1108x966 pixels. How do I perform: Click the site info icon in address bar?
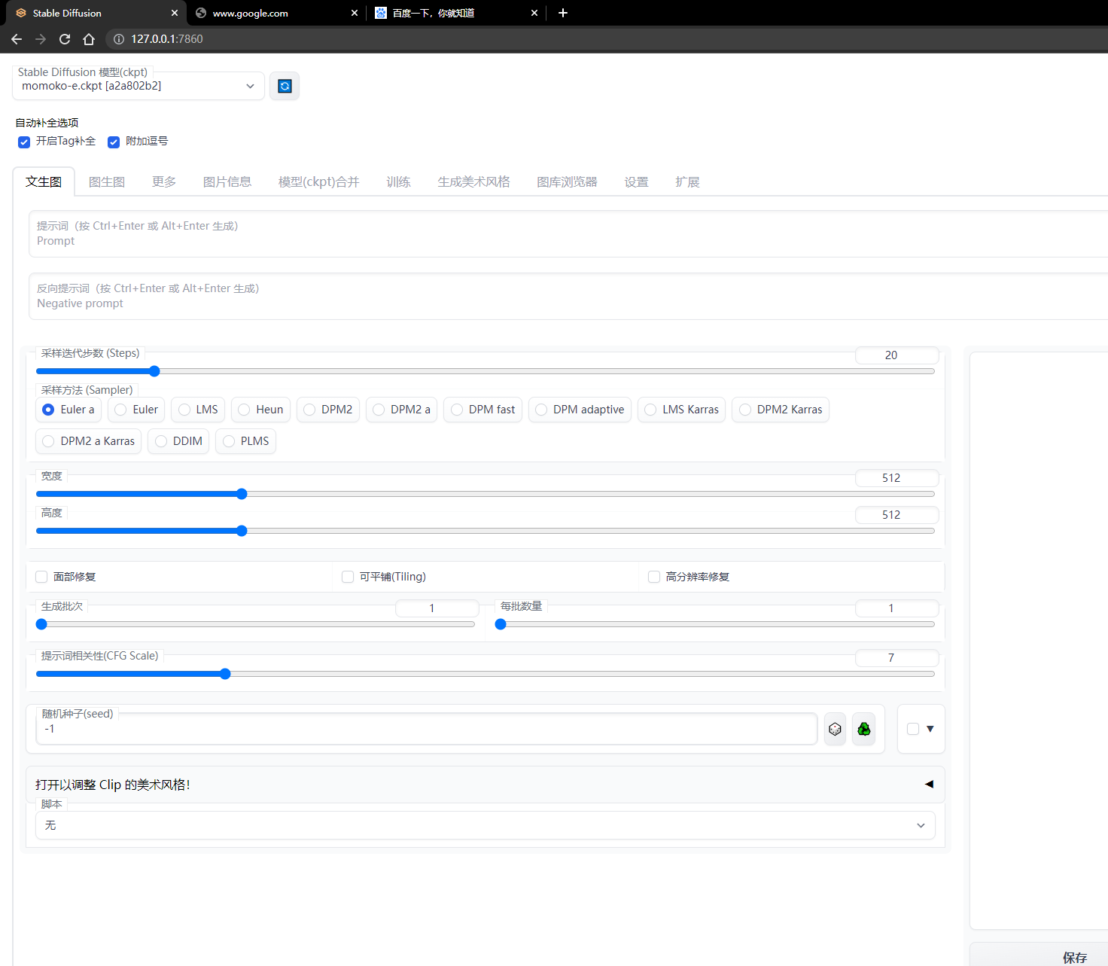pos(118,38)
